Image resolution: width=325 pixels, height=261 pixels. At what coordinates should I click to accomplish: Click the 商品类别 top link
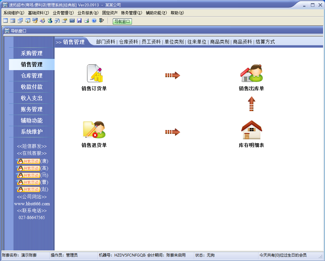pyautogui.click(x=220, y=42)
